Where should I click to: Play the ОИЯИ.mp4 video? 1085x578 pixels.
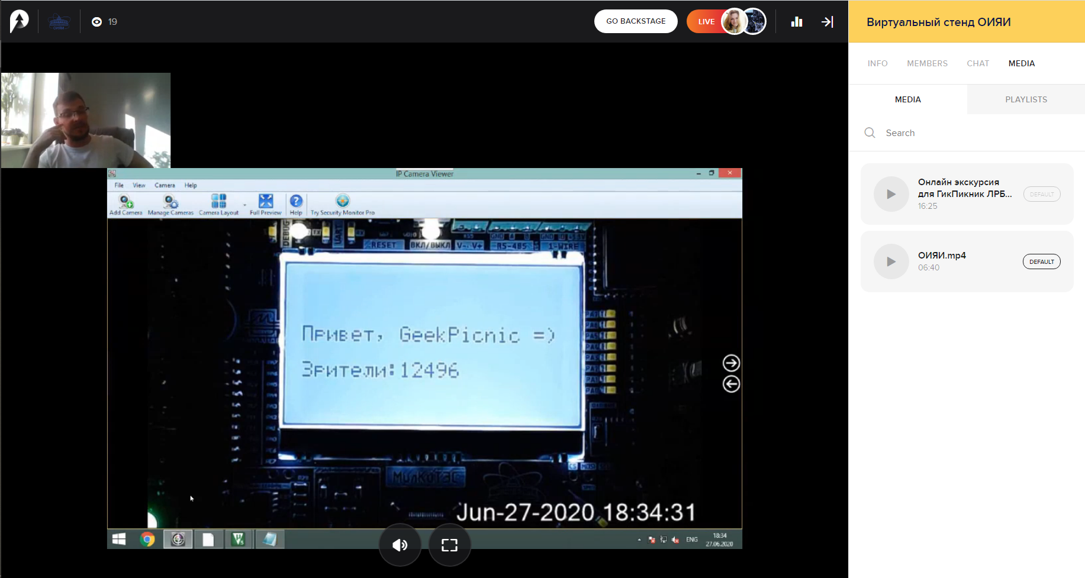coord(891,261)
